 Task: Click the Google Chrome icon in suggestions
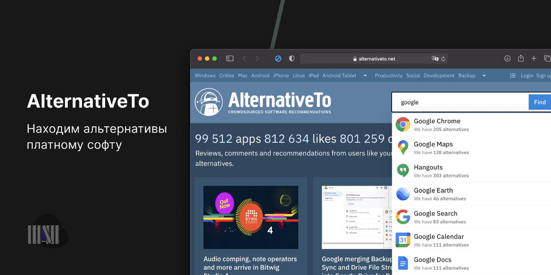pos(403,124)
